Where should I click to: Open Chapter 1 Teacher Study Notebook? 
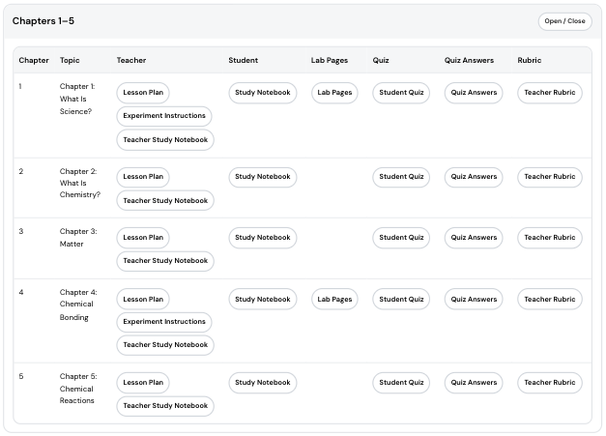click(x=165, y=139)
